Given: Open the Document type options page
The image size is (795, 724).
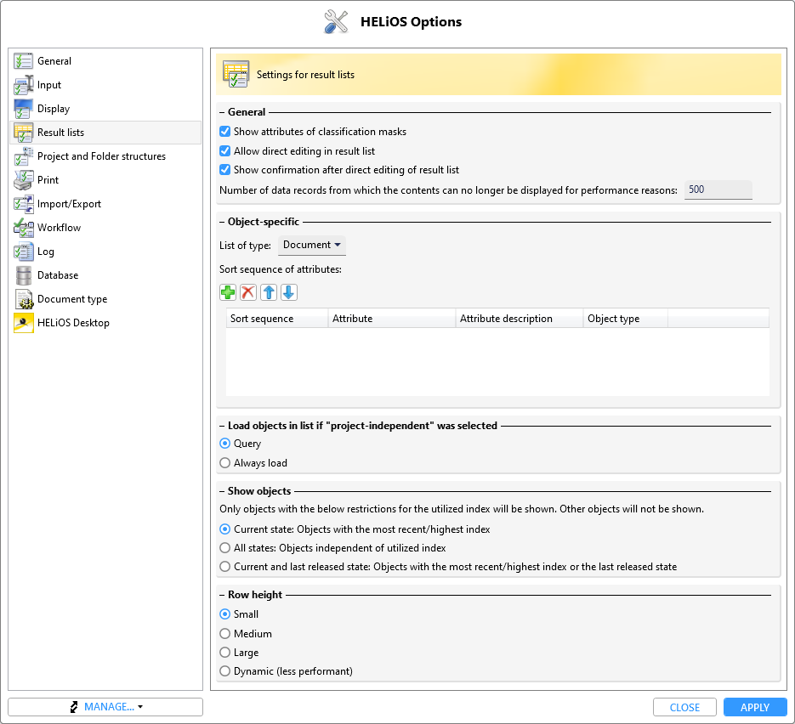Looking at the screenshot, I should click(105, 299).
